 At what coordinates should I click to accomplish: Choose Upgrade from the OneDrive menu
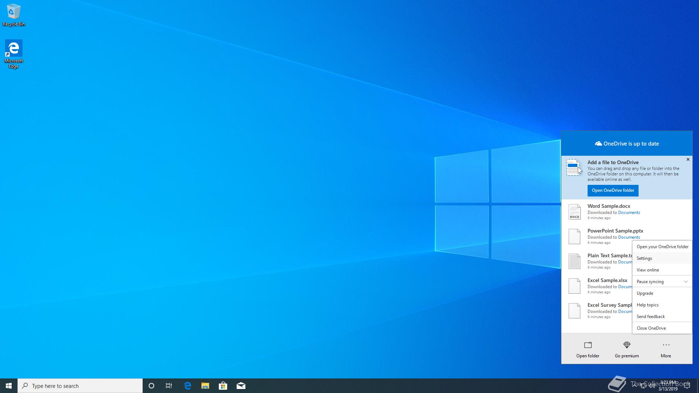point(662,293)
